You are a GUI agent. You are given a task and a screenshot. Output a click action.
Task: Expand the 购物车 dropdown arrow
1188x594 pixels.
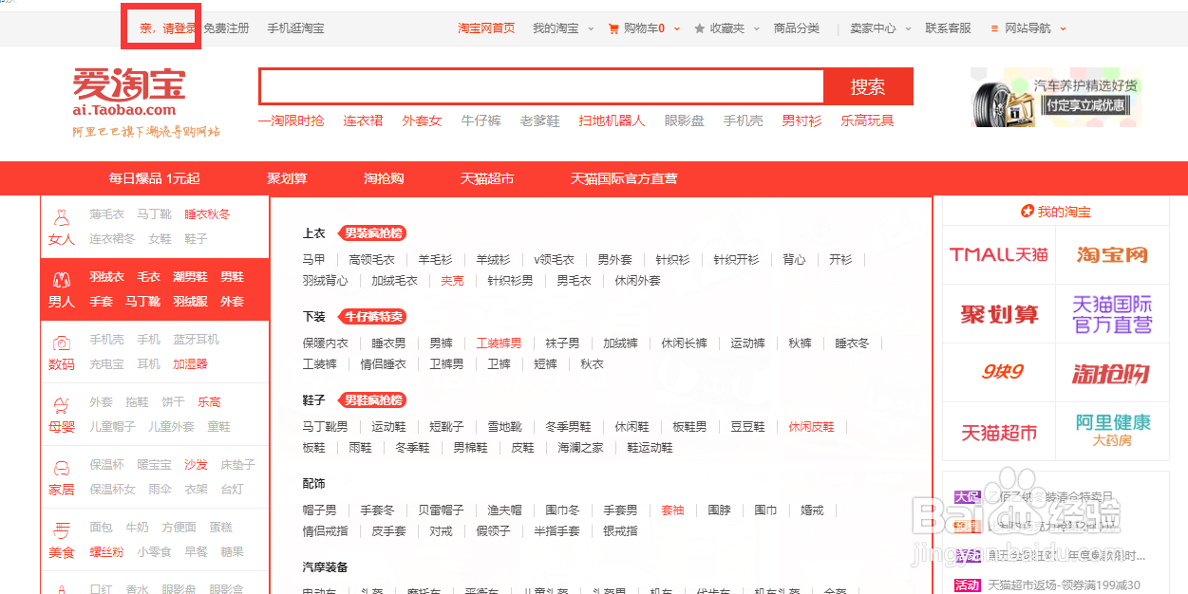(677, 28)
